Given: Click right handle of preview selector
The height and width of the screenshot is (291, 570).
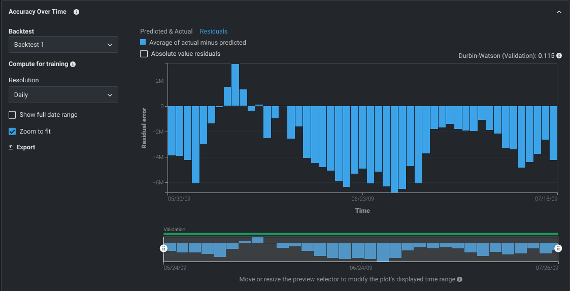Looking at the screenshot, I should click(x=558, y=248).
